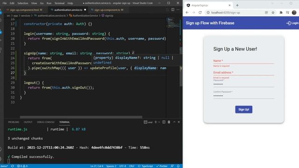Change CRLF end-of-line sequence
This screenshot has height=168, width=299.
132,166
